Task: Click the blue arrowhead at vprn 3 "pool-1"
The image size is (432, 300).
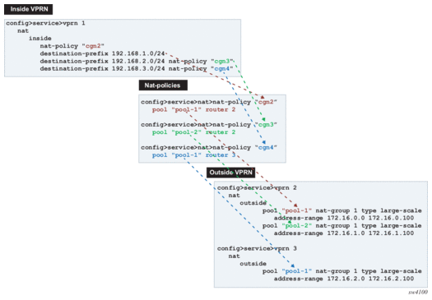Action: [293, 265]
